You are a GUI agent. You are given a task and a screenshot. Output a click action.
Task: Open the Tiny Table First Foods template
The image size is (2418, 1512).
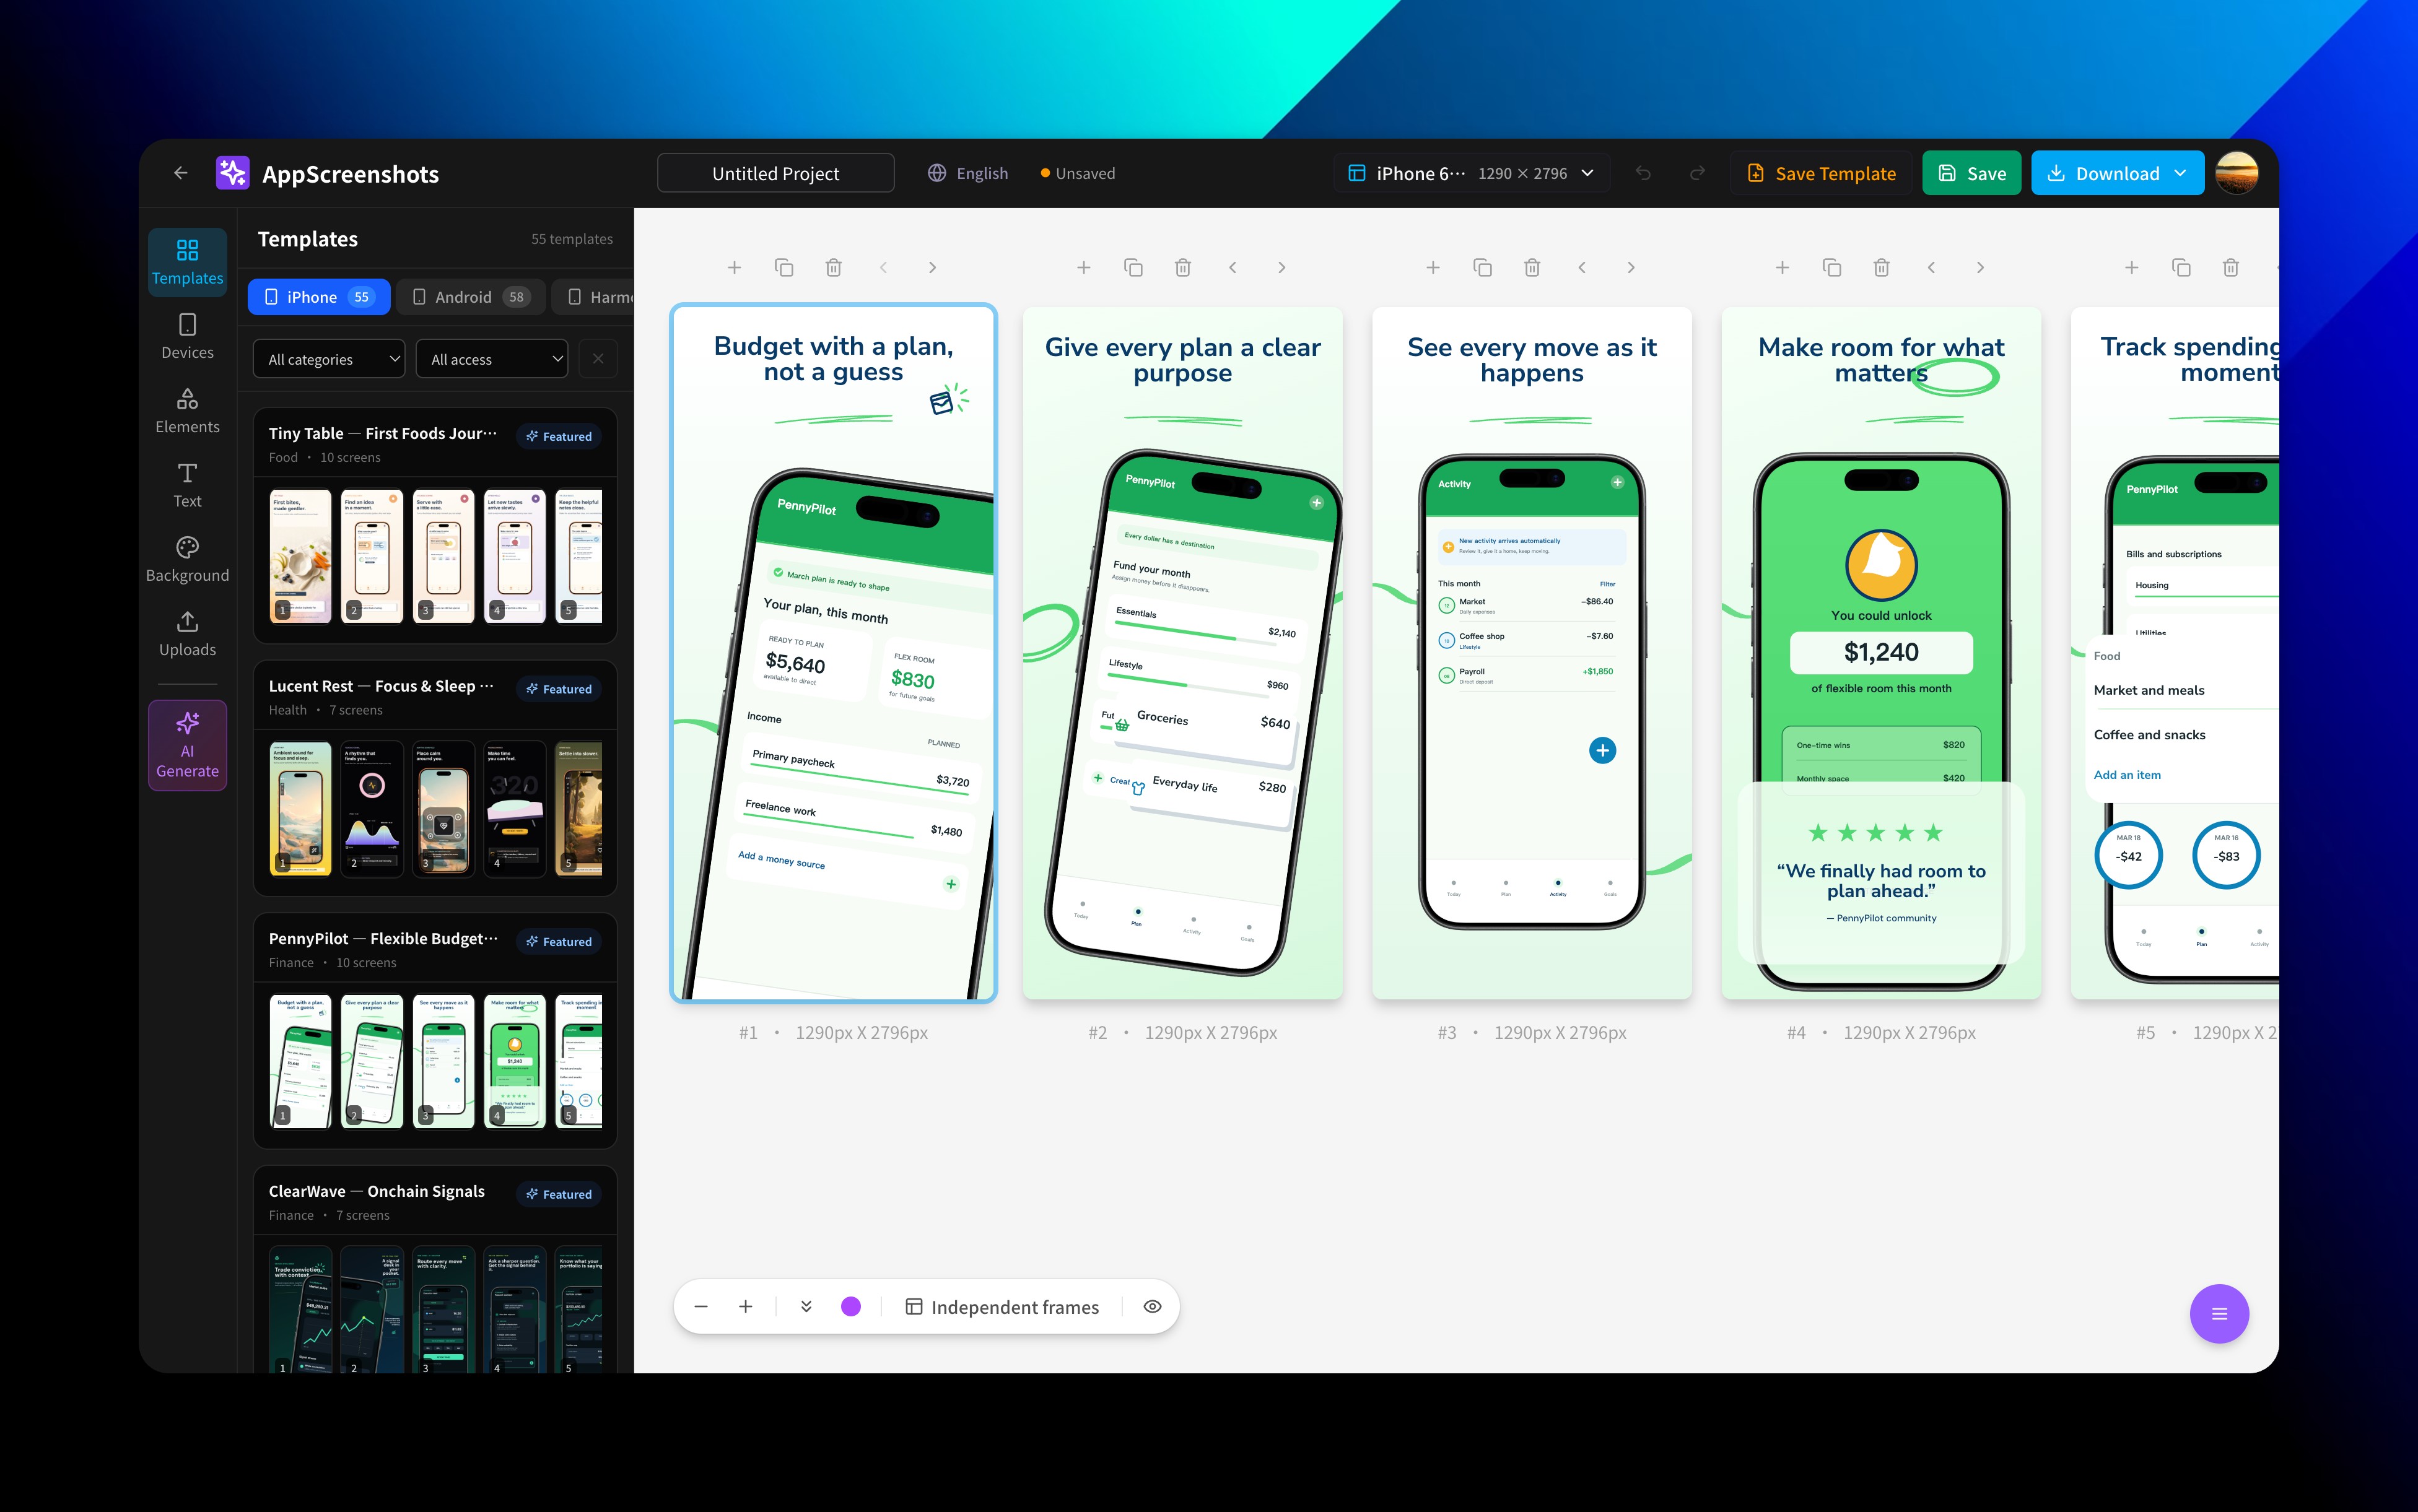tap(435, 525)
